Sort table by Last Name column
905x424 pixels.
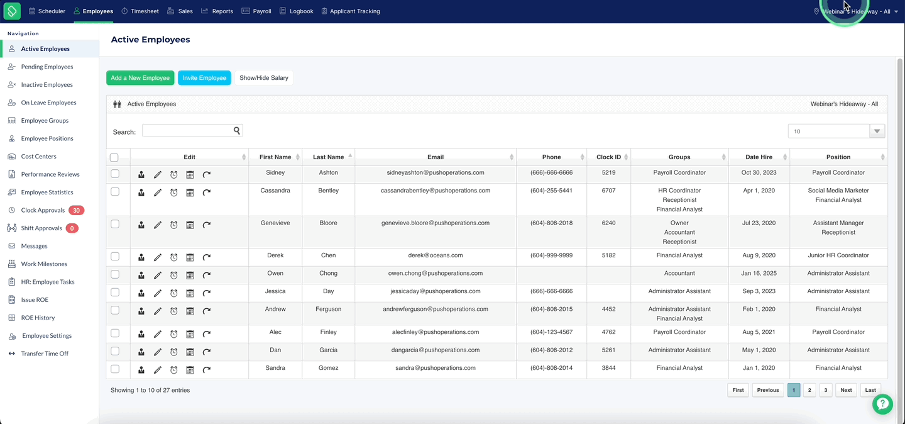pyautogui.click(x=329, y=157)
